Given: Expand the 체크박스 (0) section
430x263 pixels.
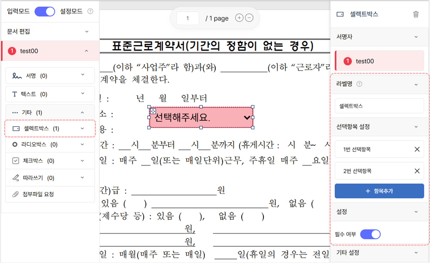Looking at the screenshot, I should [50, 161].
